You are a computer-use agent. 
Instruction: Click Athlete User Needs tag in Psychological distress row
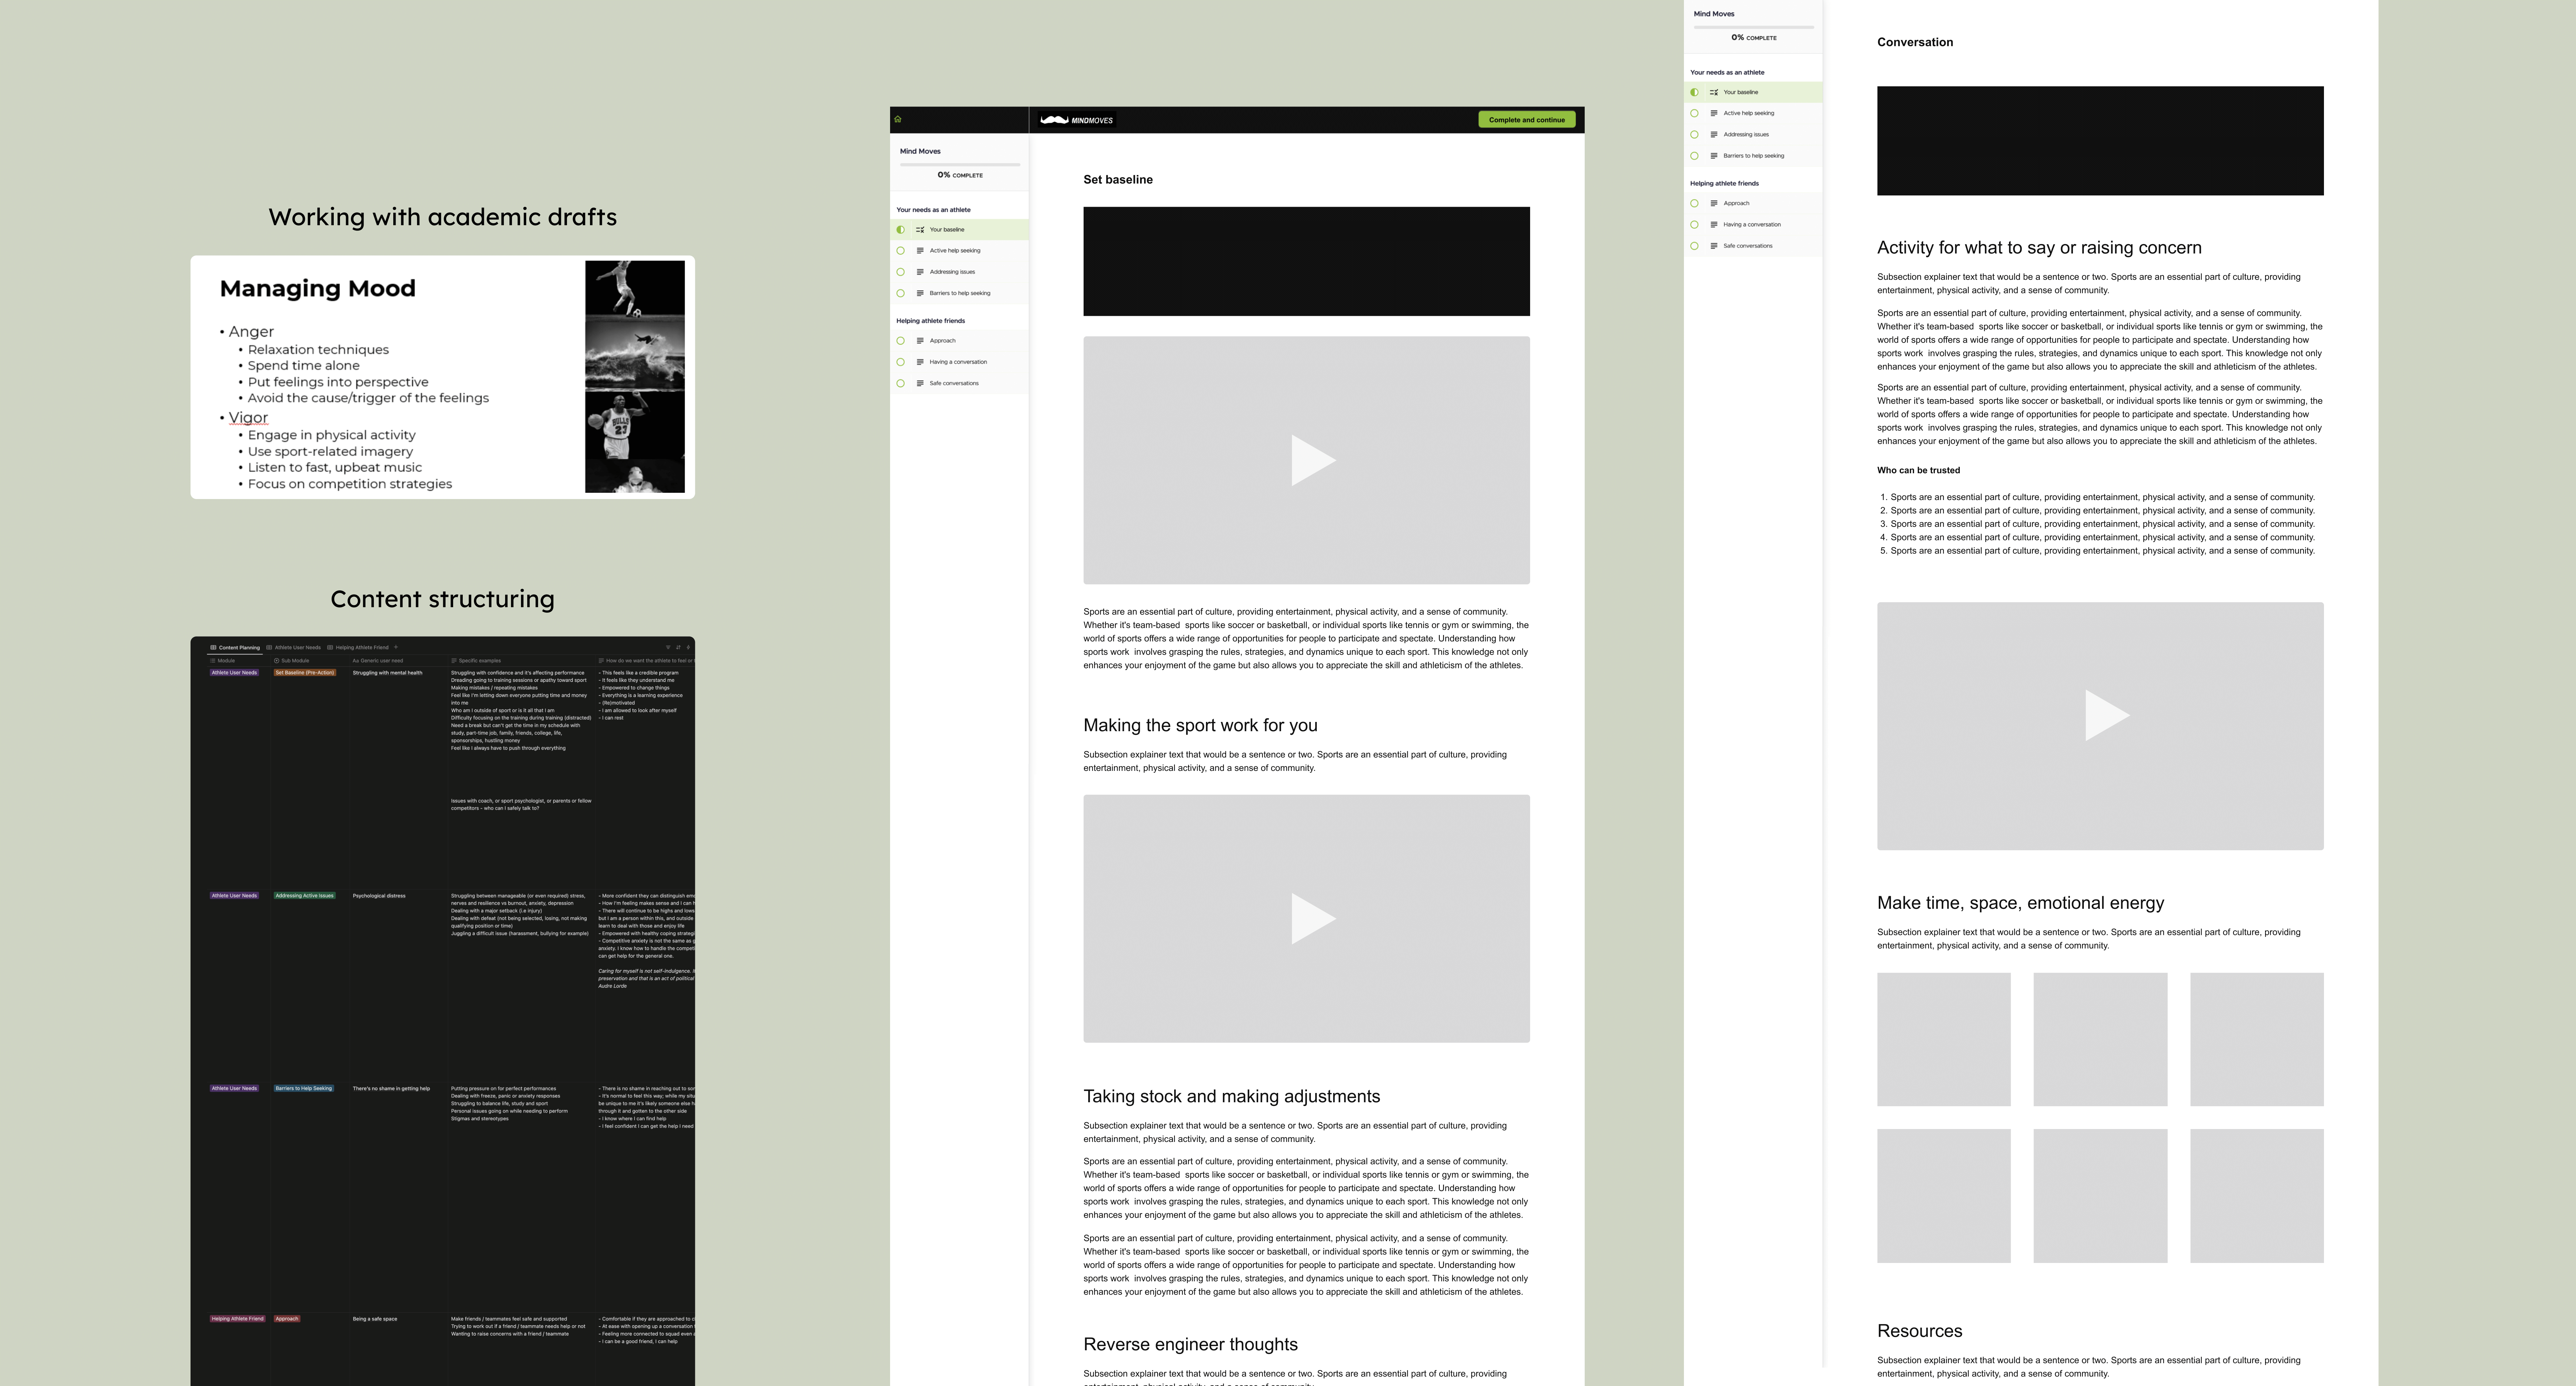click(x=234, y=896)
